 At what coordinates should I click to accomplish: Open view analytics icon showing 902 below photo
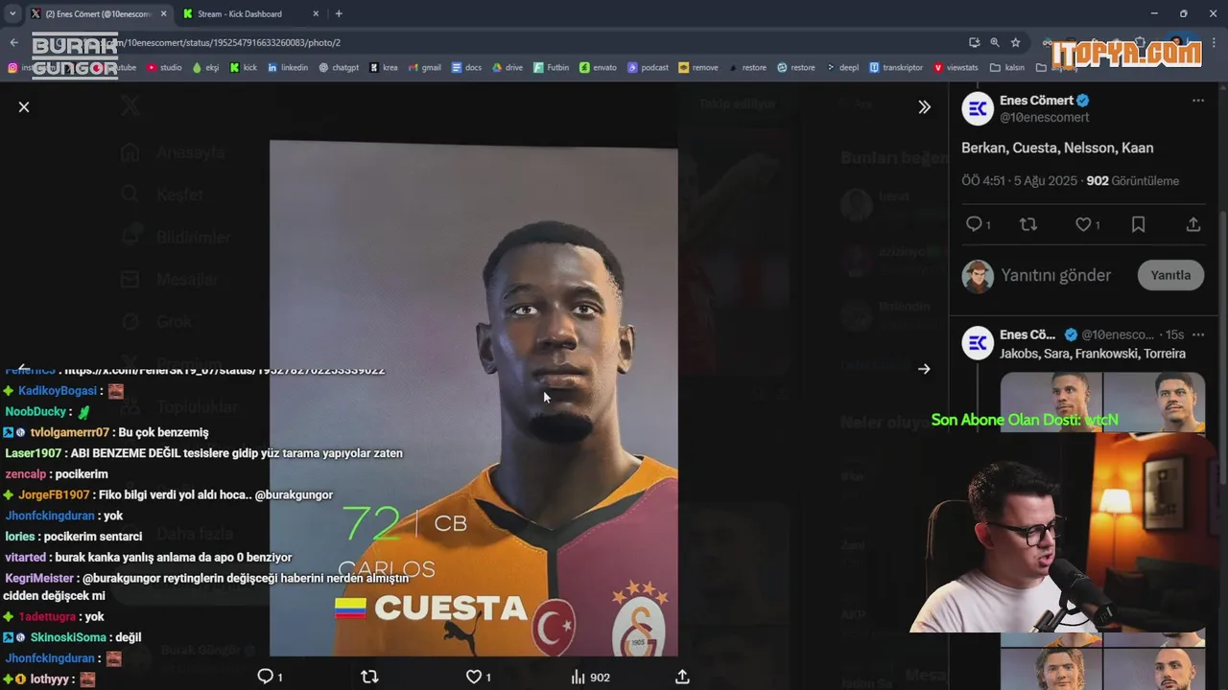[590, 677]
